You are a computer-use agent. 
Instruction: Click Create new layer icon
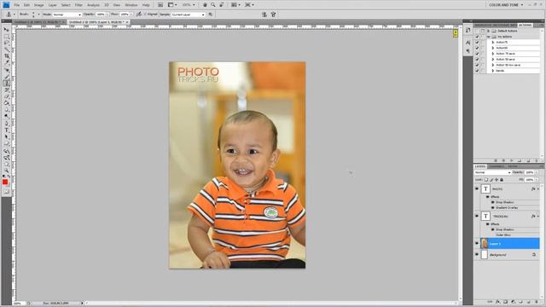tap(529, 302)
